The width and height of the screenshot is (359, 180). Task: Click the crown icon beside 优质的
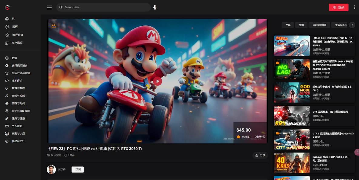tap(238, 137)
